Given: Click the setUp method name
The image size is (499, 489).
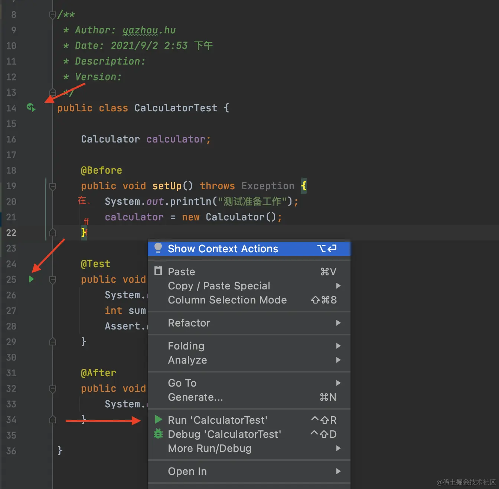Looking at the screenshot, I should [x=167, y=186].
